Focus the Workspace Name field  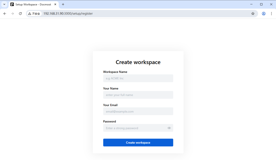click(x=138, y=78)
